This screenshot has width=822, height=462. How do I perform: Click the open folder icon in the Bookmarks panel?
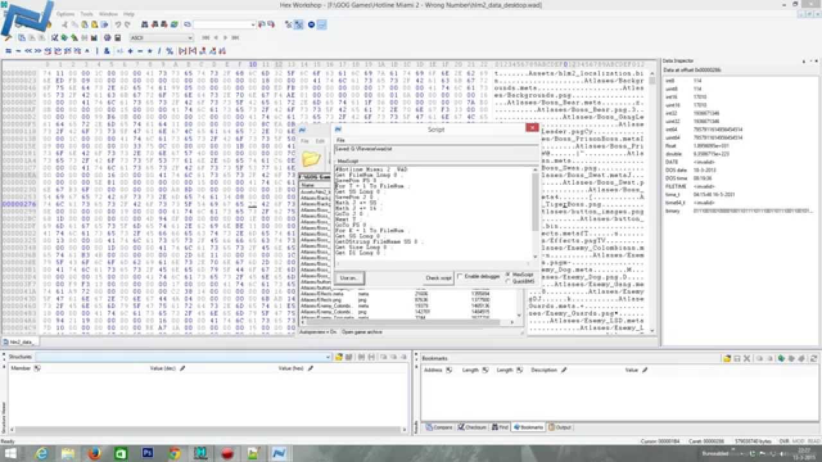click(x=727, y=358)
